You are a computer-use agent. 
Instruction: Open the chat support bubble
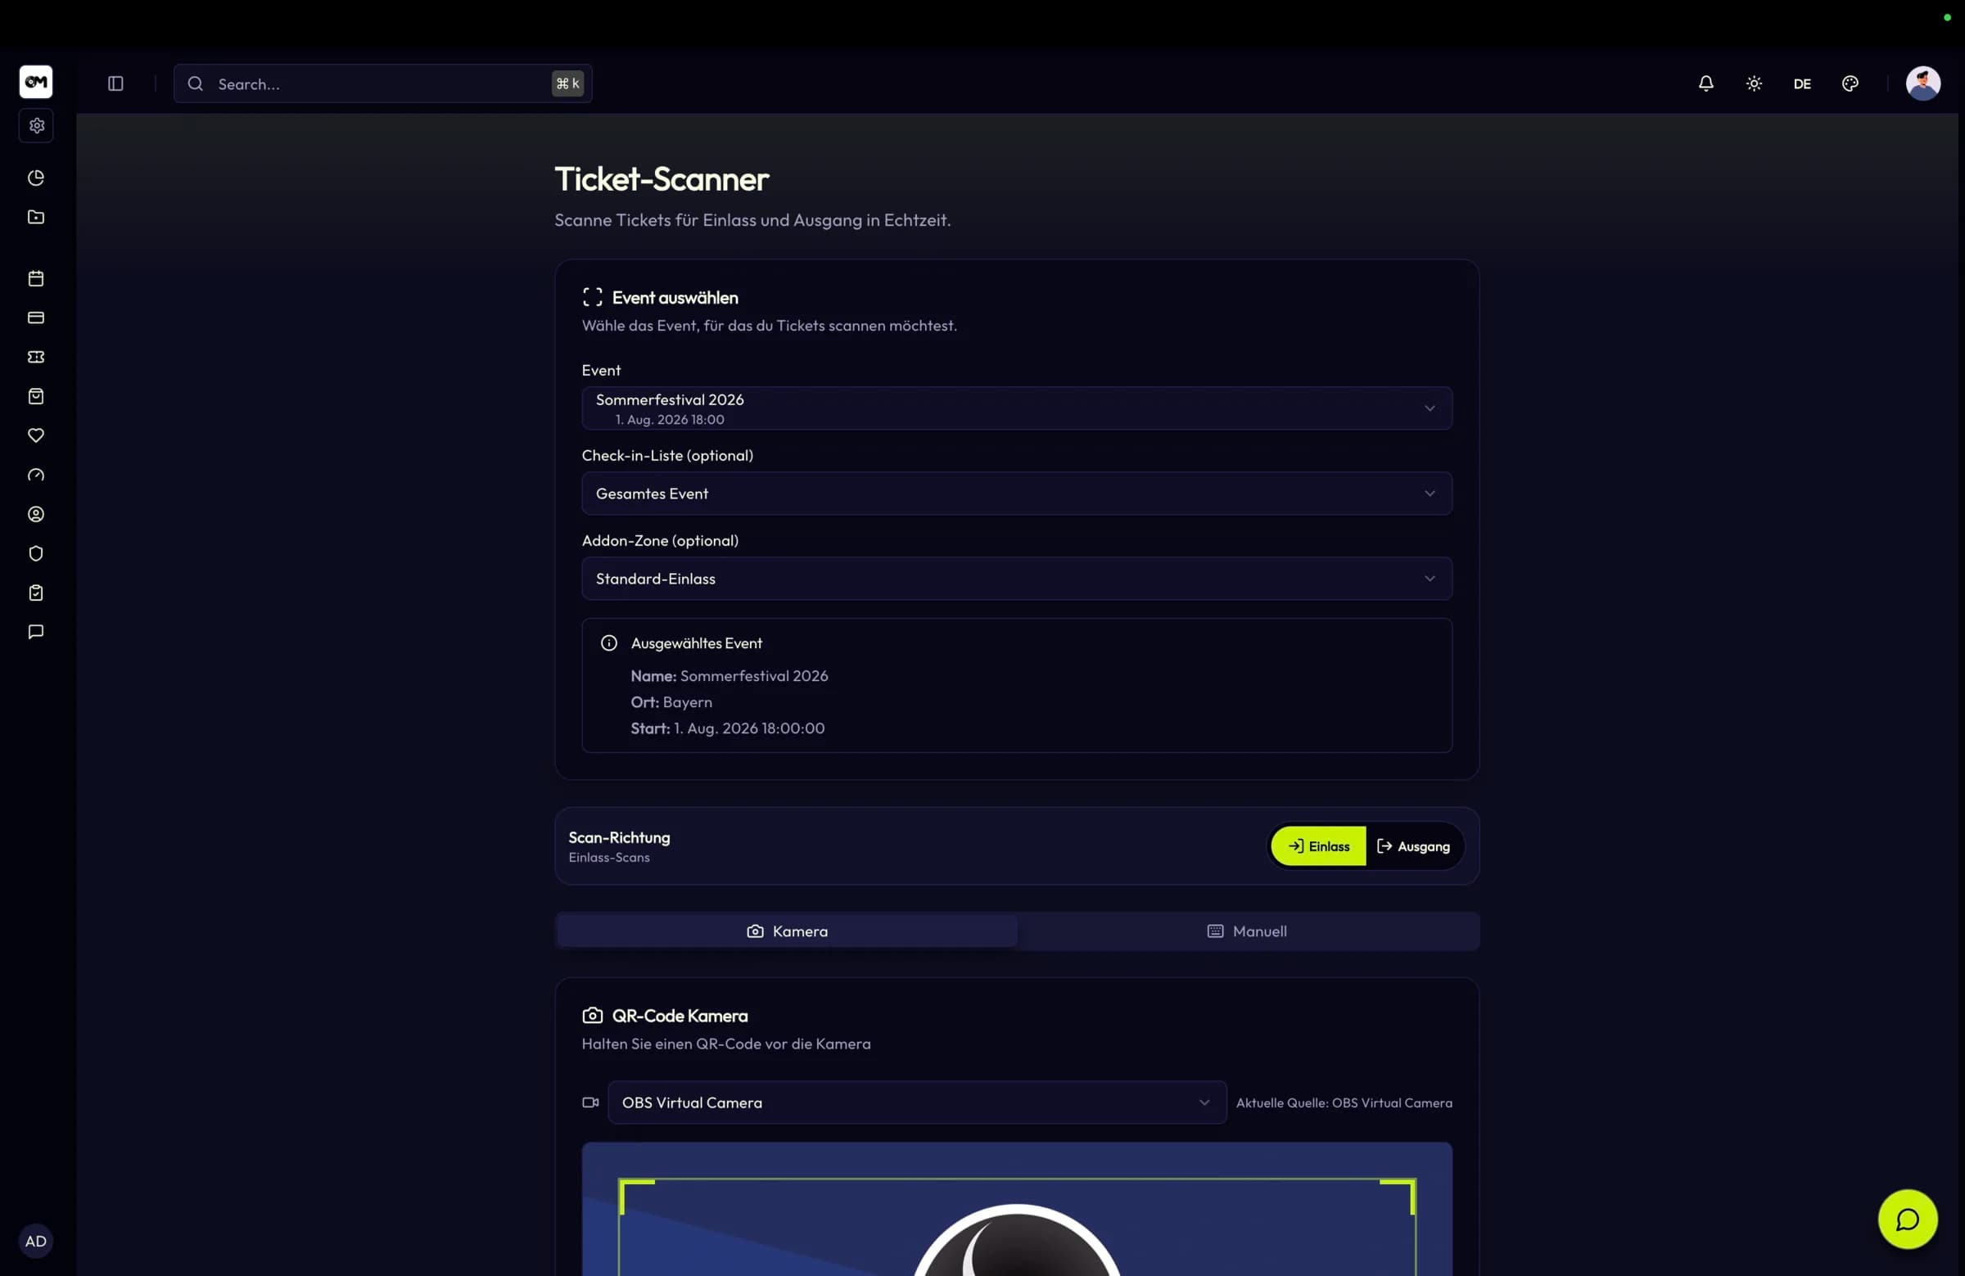[x=1907, y=1219]
